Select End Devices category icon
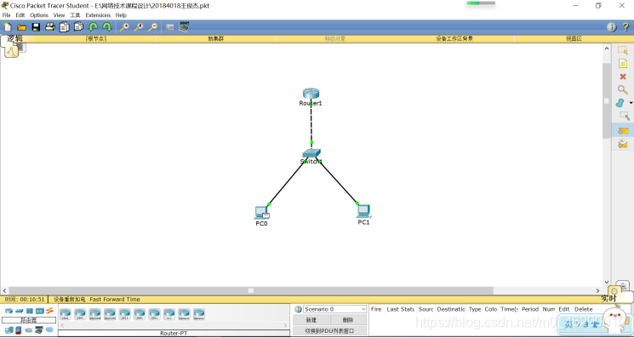Image resolution: width=634 pixels, height=338 pixels. coord(9,330)
